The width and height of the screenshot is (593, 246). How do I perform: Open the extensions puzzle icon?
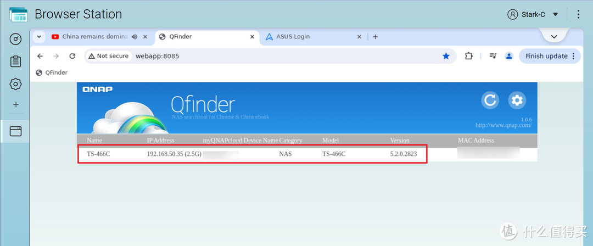click(468, 56)
